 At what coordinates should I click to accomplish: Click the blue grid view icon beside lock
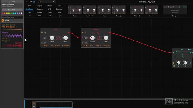[x=34, y=2]
